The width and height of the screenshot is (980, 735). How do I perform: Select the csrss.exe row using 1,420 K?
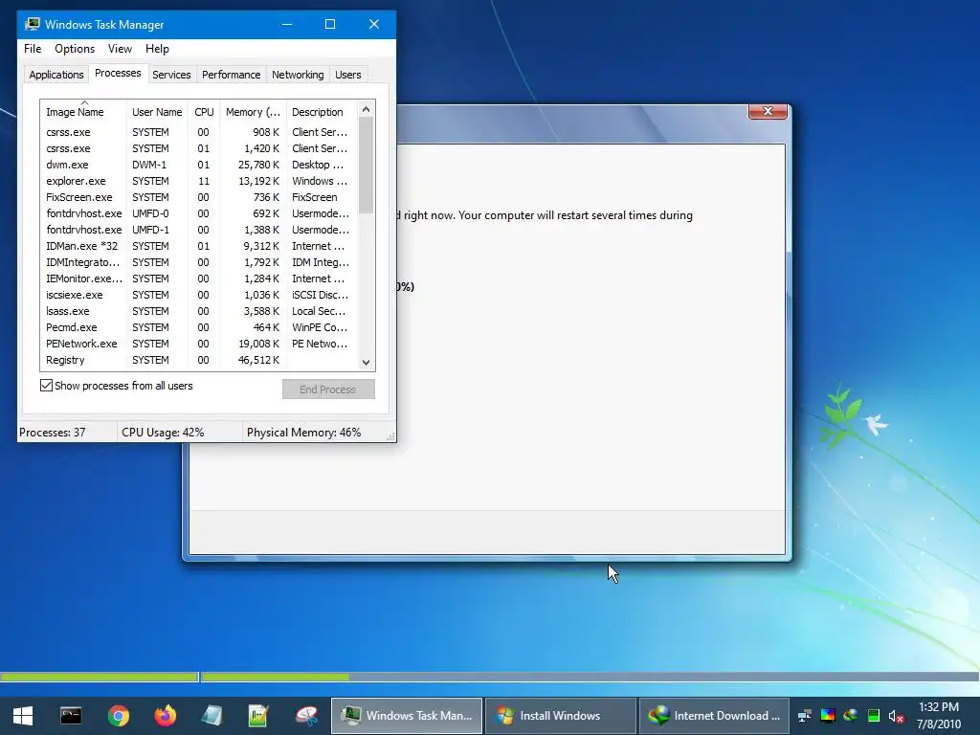click(199, 148)
